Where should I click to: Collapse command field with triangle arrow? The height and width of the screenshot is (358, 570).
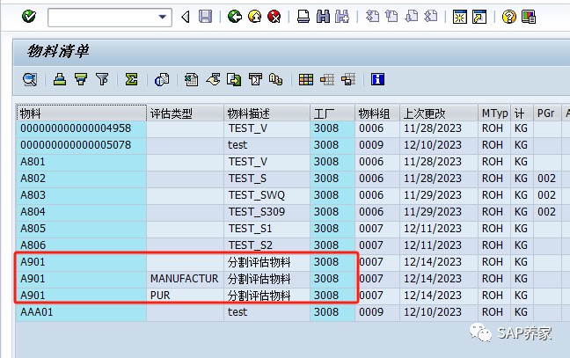click(x=186, y=17)
